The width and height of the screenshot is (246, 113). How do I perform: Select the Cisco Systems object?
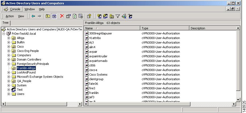click(x=98, y=75)
